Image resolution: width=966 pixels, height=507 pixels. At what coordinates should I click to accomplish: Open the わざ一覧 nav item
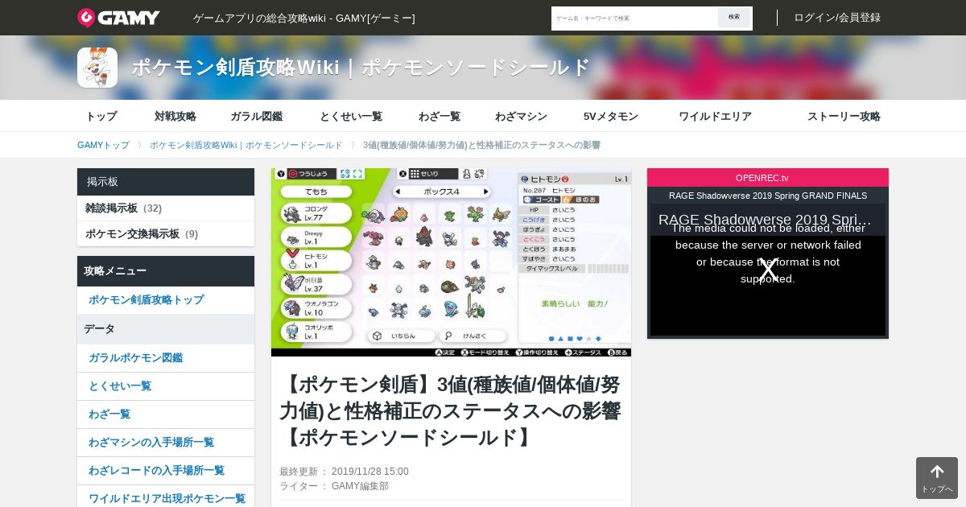tap(440, 116)
